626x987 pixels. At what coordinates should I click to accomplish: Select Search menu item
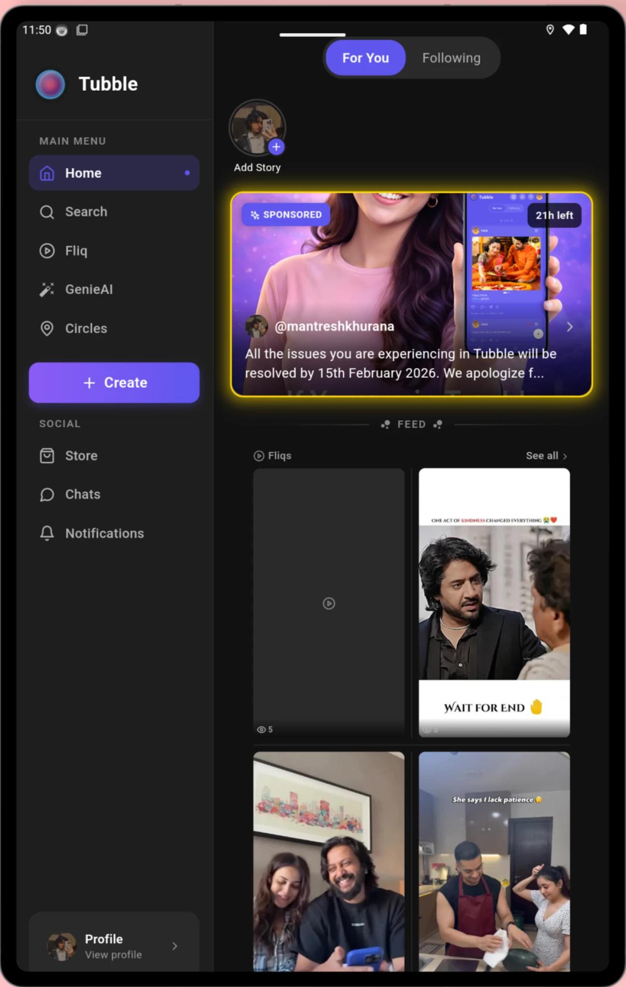coord(114,212)
